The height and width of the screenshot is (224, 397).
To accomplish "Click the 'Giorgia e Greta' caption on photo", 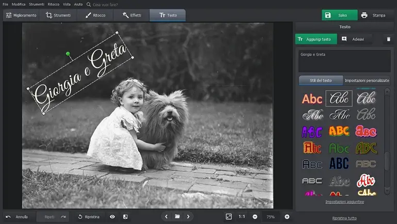I will pyautogui.click(x=80, y=73).
